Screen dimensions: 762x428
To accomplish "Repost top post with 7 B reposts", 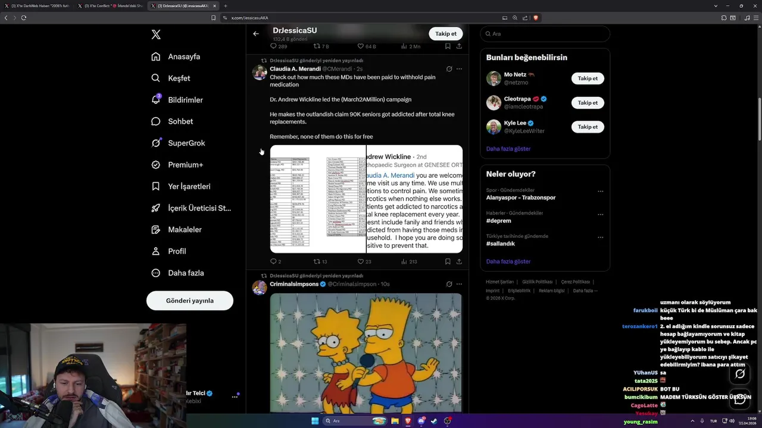I will pyautogui.click(x=321, y=46).
